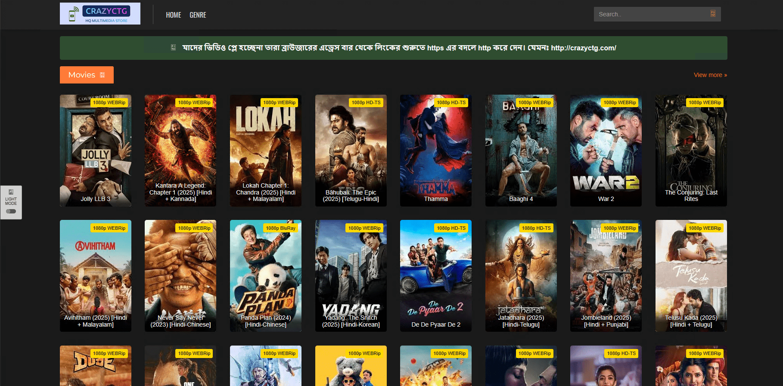Screen dimensions: 783x386
Task: Open the Home menu item
Action: (173, 15)
